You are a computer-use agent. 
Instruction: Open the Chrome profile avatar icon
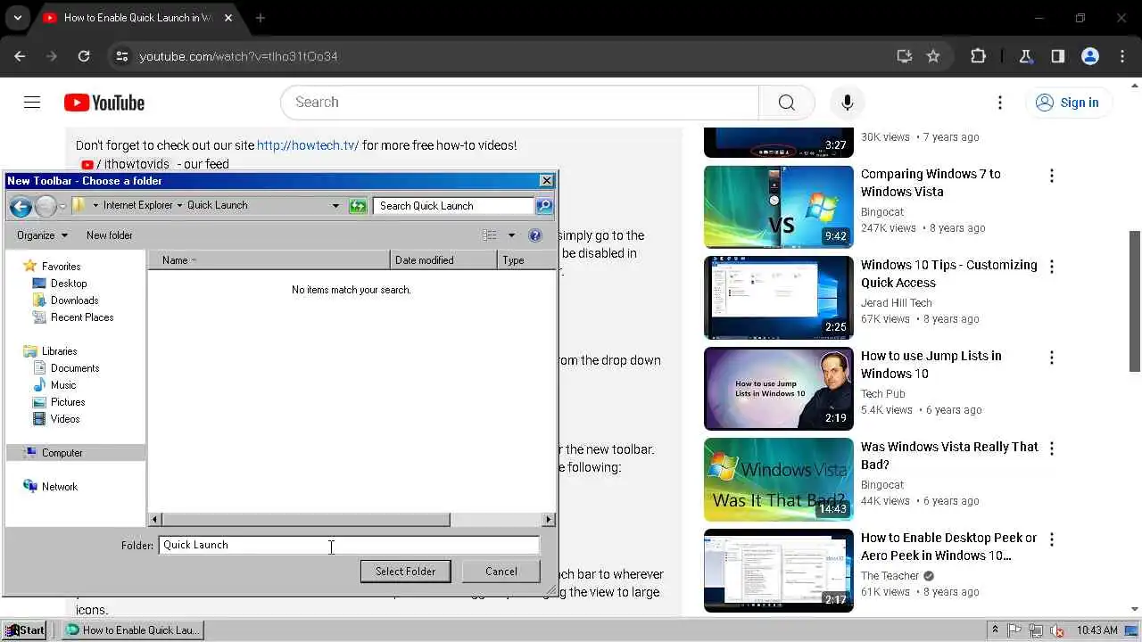[1090, 56]
